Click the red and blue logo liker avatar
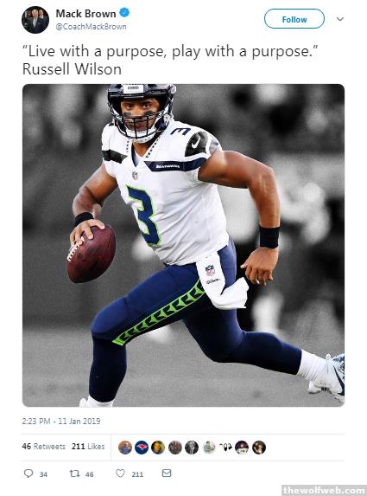 pos(142,448)
